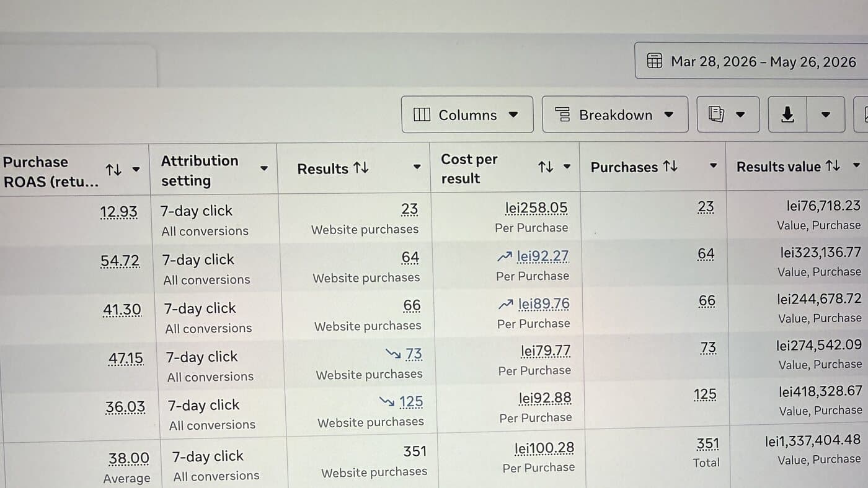The image size is (868, 488).
Task: Open Results value column options caret
Action: tap(857, 165)
